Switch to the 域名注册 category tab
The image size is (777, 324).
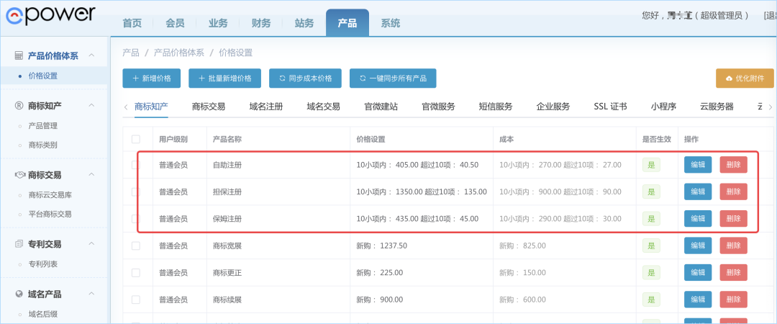(x=265, y=107)
